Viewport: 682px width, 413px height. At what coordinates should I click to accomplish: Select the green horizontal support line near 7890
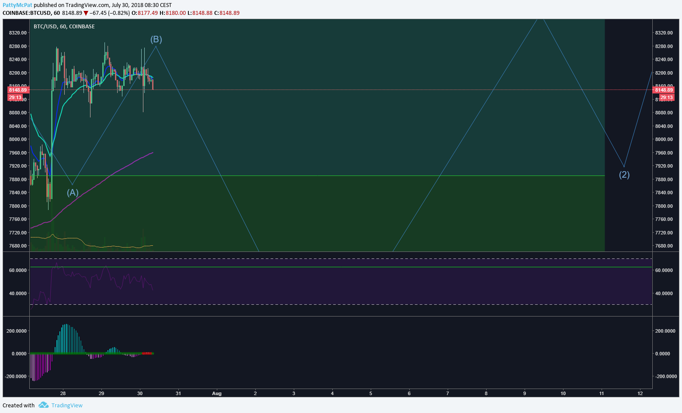317,176
